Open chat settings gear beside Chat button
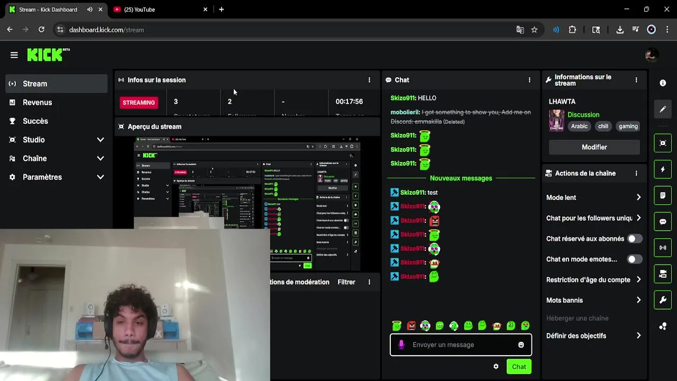Viewport: 677px width, 381px height. coord(496,367)
